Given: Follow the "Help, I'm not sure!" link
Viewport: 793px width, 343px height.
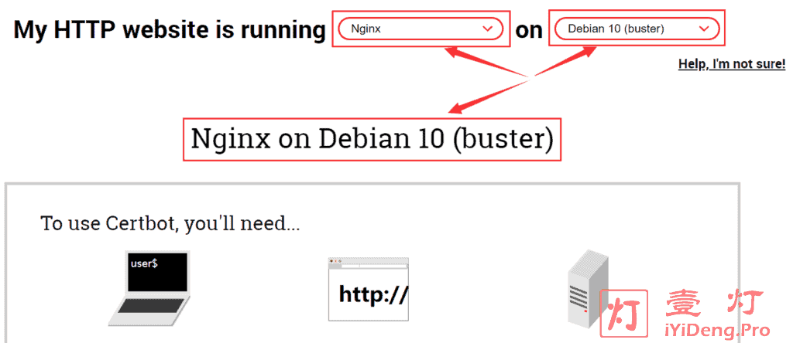Looking at the screenshot, I should (732, 64).
